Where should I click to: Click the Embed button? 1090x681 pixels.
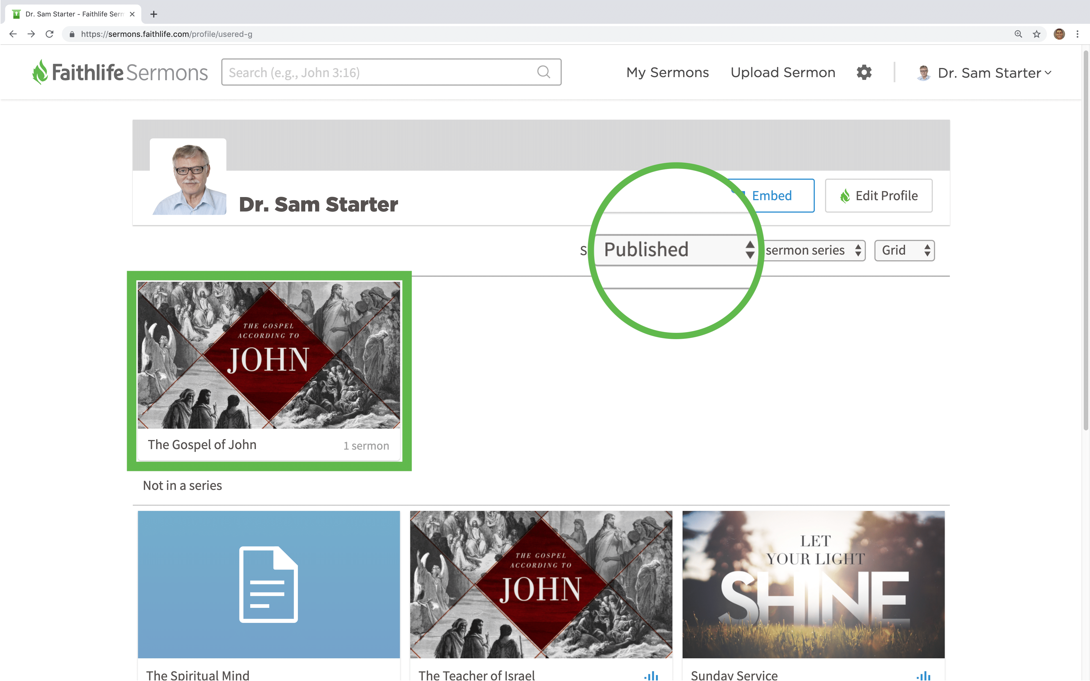(771, 195)
